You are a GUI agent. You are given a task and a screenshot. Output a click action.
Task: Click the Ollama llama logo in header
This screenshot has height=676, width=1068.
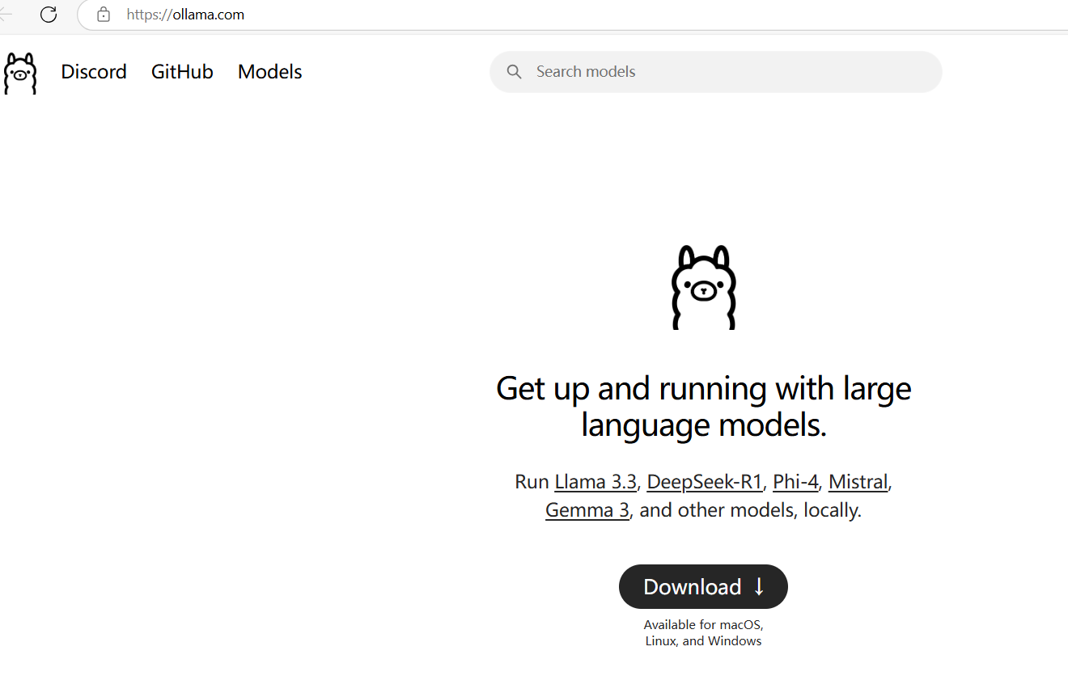coord(20,74)
